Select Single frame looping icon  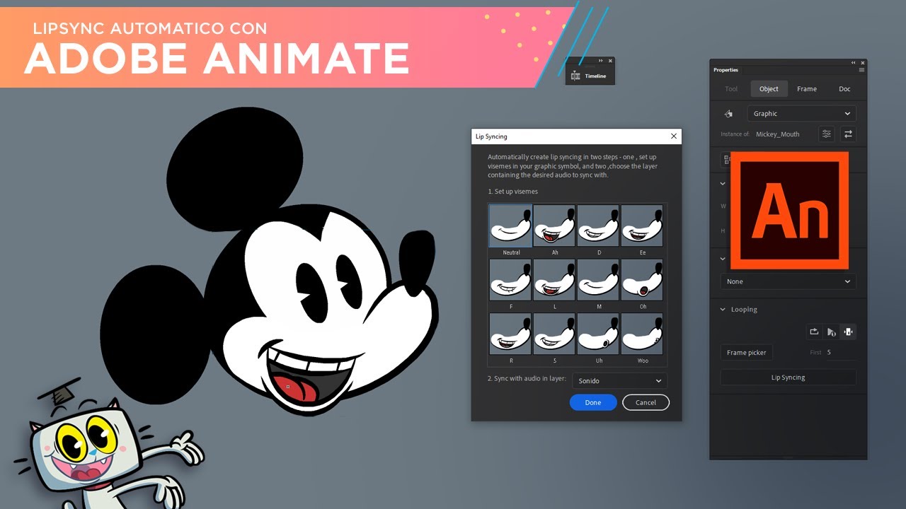click(848, 332)
